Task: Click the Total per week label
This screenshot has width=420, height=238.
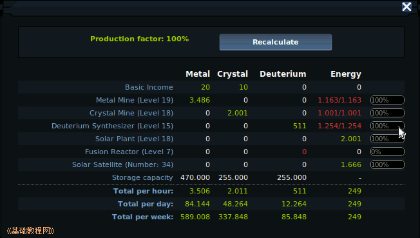Action: click(143, 217)
